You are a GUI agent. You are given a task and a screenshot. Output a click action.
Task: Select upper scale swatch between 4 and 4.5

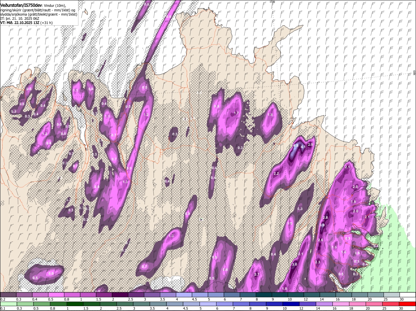click(184, 294)
